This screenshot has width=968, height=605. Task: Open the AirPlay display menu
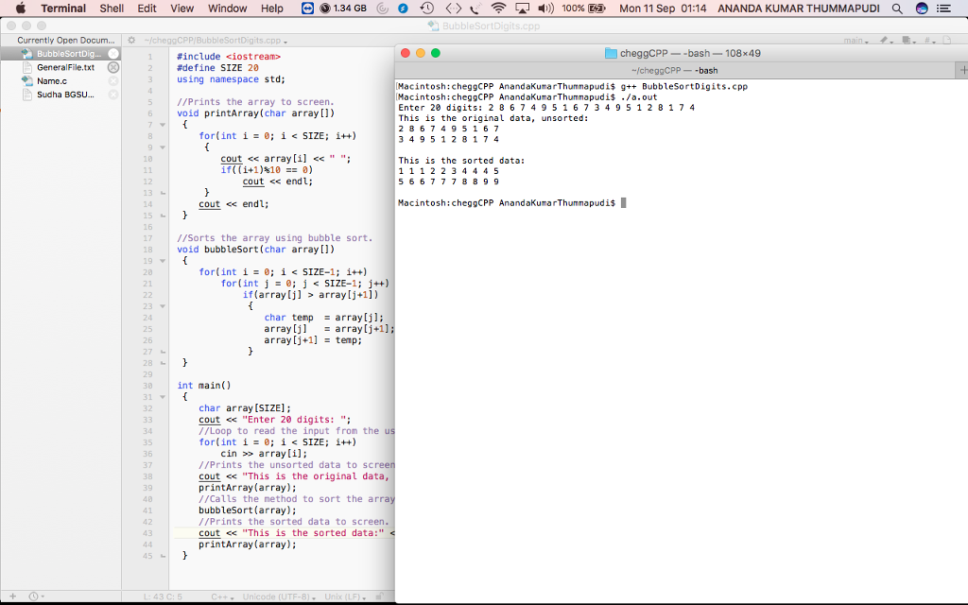click(x=522, y=8)
